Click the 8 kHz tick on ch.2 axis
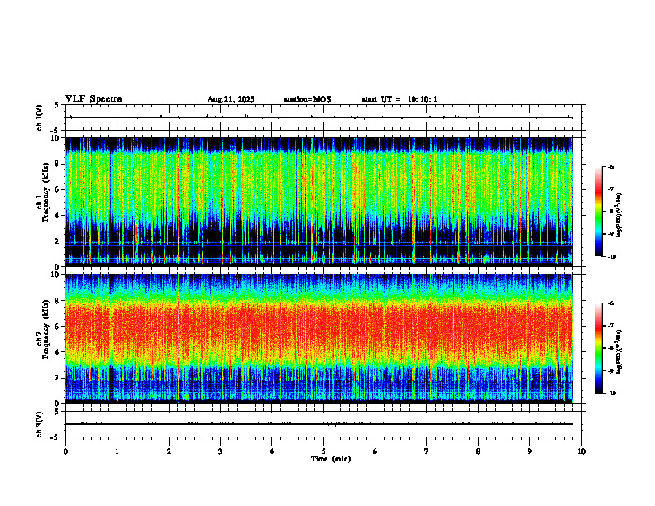655x506 pixels. coord(58,301)
